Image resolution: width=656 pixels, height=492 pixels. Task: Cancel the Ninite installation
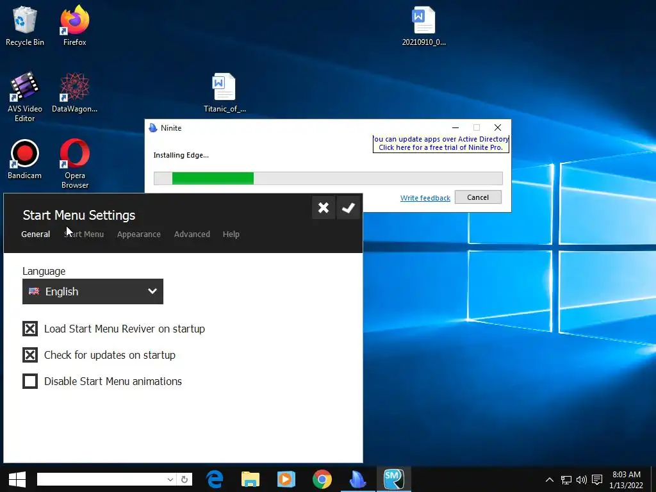click(478, 197)
